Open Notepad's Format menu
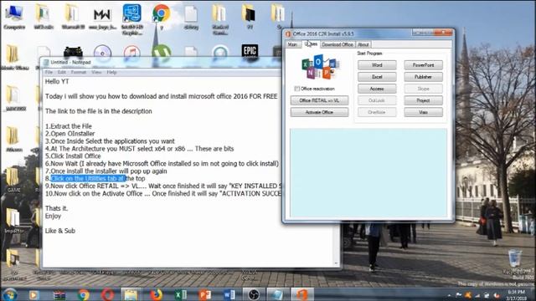Viewport: 536px width, 301px height. pyautogui.click(x=78, y=73)
